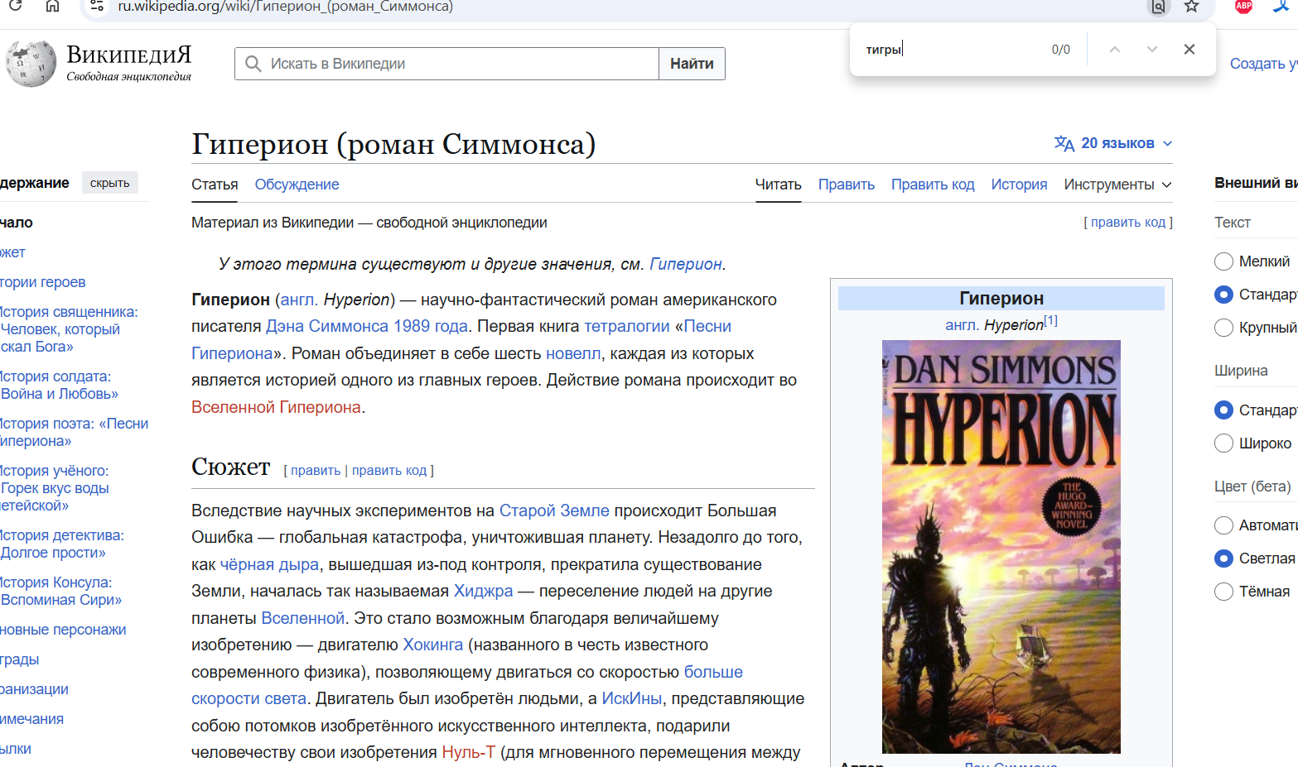Image resolution: width=1298 pixels, height=767 pixels.
Task: Select 'Светлая' color theme
Action: [x=1223, y=558]
